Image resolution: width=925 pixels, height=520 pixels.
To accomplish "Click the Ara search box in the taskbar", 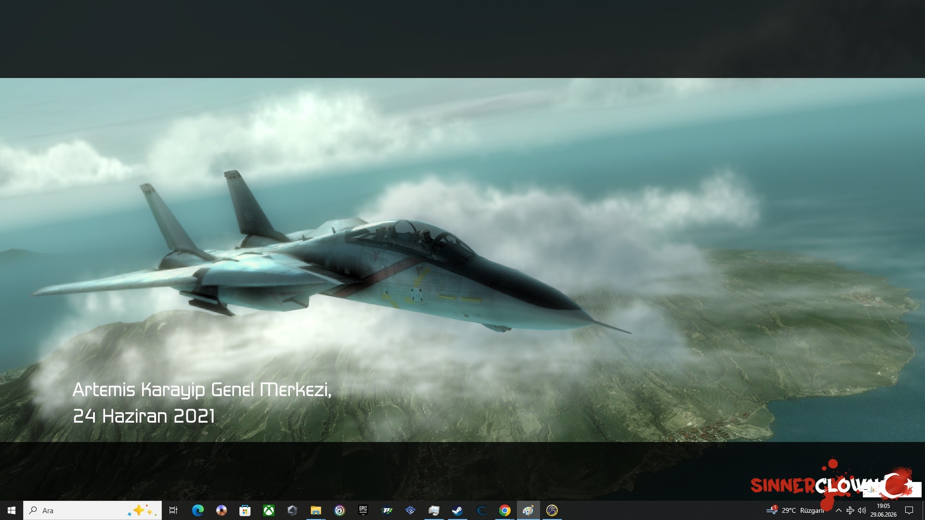I will 92,510.
